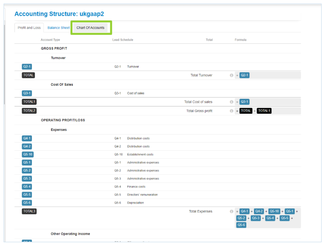The height and width of the screenshot is (243, 322).
Task: Click info icon beside Total Expenses
Action: click(231, 211)
